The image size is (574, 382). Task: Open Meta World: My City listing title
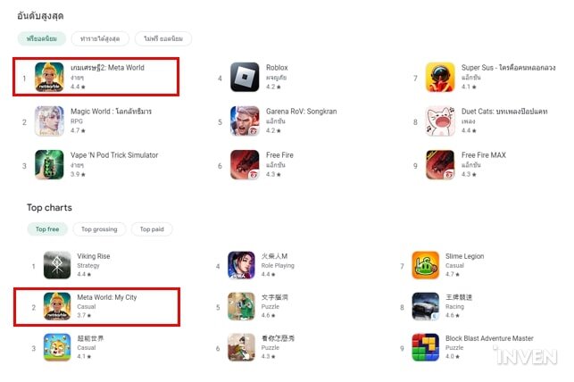(x=107, y=297)
